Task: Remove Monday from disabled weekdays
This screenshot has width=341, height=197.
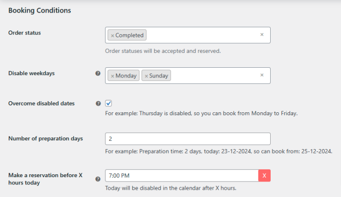Action: tap(113, 76)
